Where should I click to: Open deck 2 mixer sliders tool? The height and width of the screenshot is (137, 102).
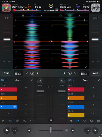click(x=98, y=121)
